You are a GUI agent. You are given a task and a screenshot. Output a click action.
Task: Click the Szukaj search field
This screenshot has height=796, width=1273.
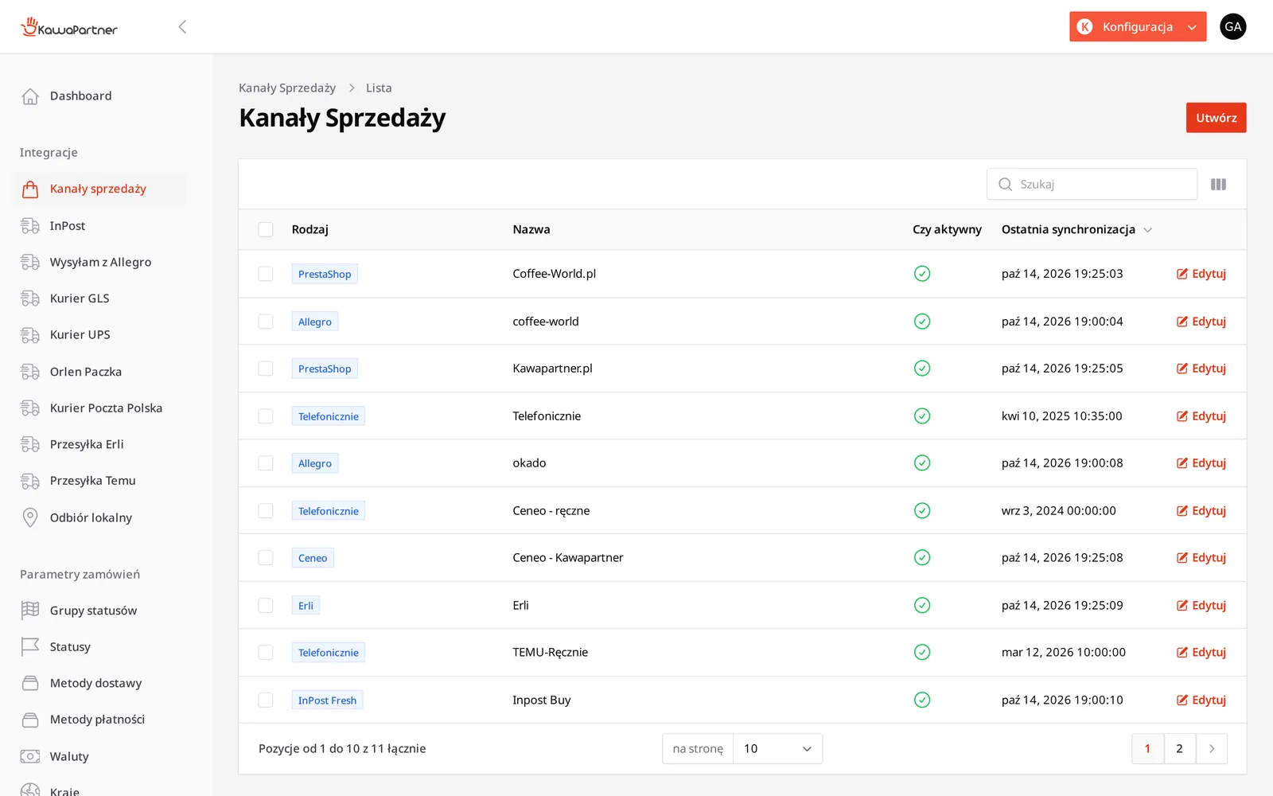1092,184
